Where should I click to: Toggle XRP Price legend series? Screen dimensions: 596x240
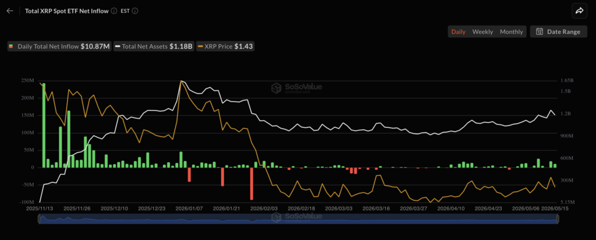tap(225, 46)
